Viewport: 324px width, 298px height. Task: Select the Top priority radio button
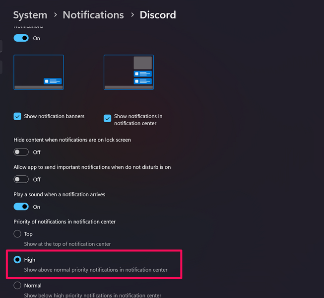coord(18,234)
